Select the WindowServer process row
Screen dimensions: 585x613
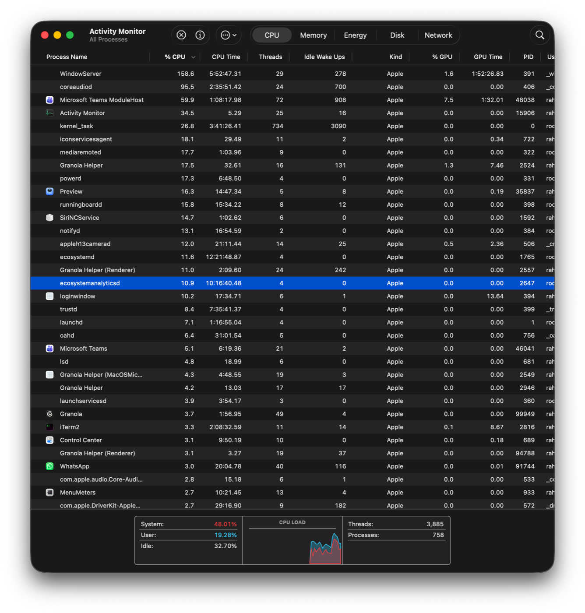[x=292, y=74]
